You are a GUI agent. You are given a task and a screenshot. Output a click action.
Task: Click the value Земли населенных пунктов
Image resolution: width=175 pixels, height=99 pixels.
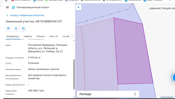pyautogui.click(x=43, y=69)
